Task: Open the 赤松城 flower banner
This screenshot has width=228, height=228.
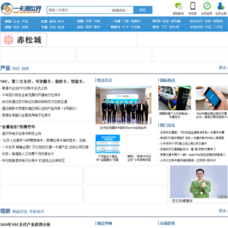Action: click(23, 40)
